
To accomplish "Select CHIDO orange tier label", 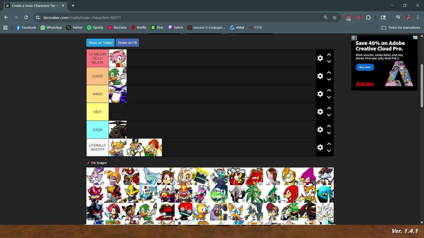I will (x=97, y=76).
